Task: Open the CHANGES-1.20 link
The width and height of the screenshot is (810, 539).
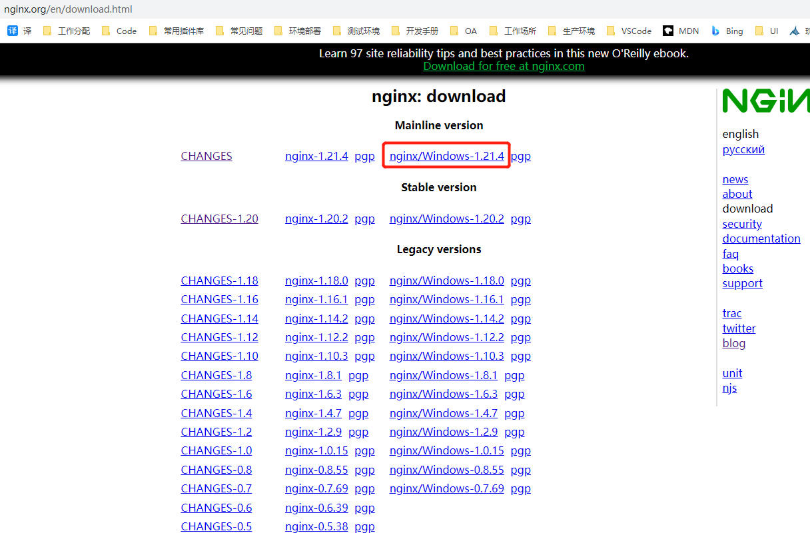Action: pos(219,219)
